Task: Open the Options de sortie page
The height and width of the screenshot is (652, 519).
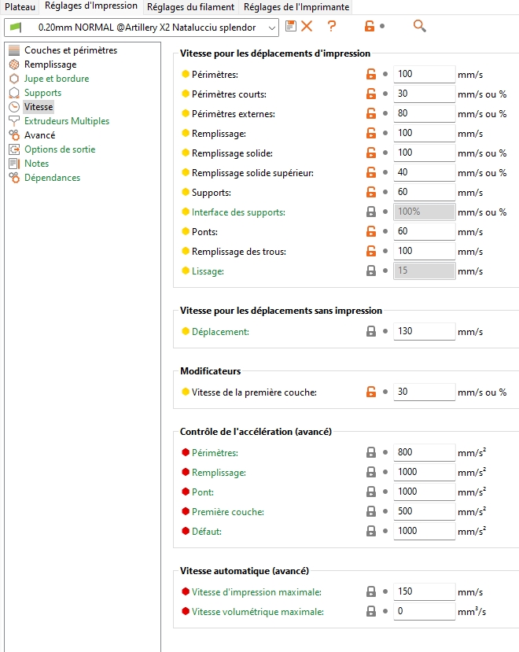Action: click(x=60, y=149)
